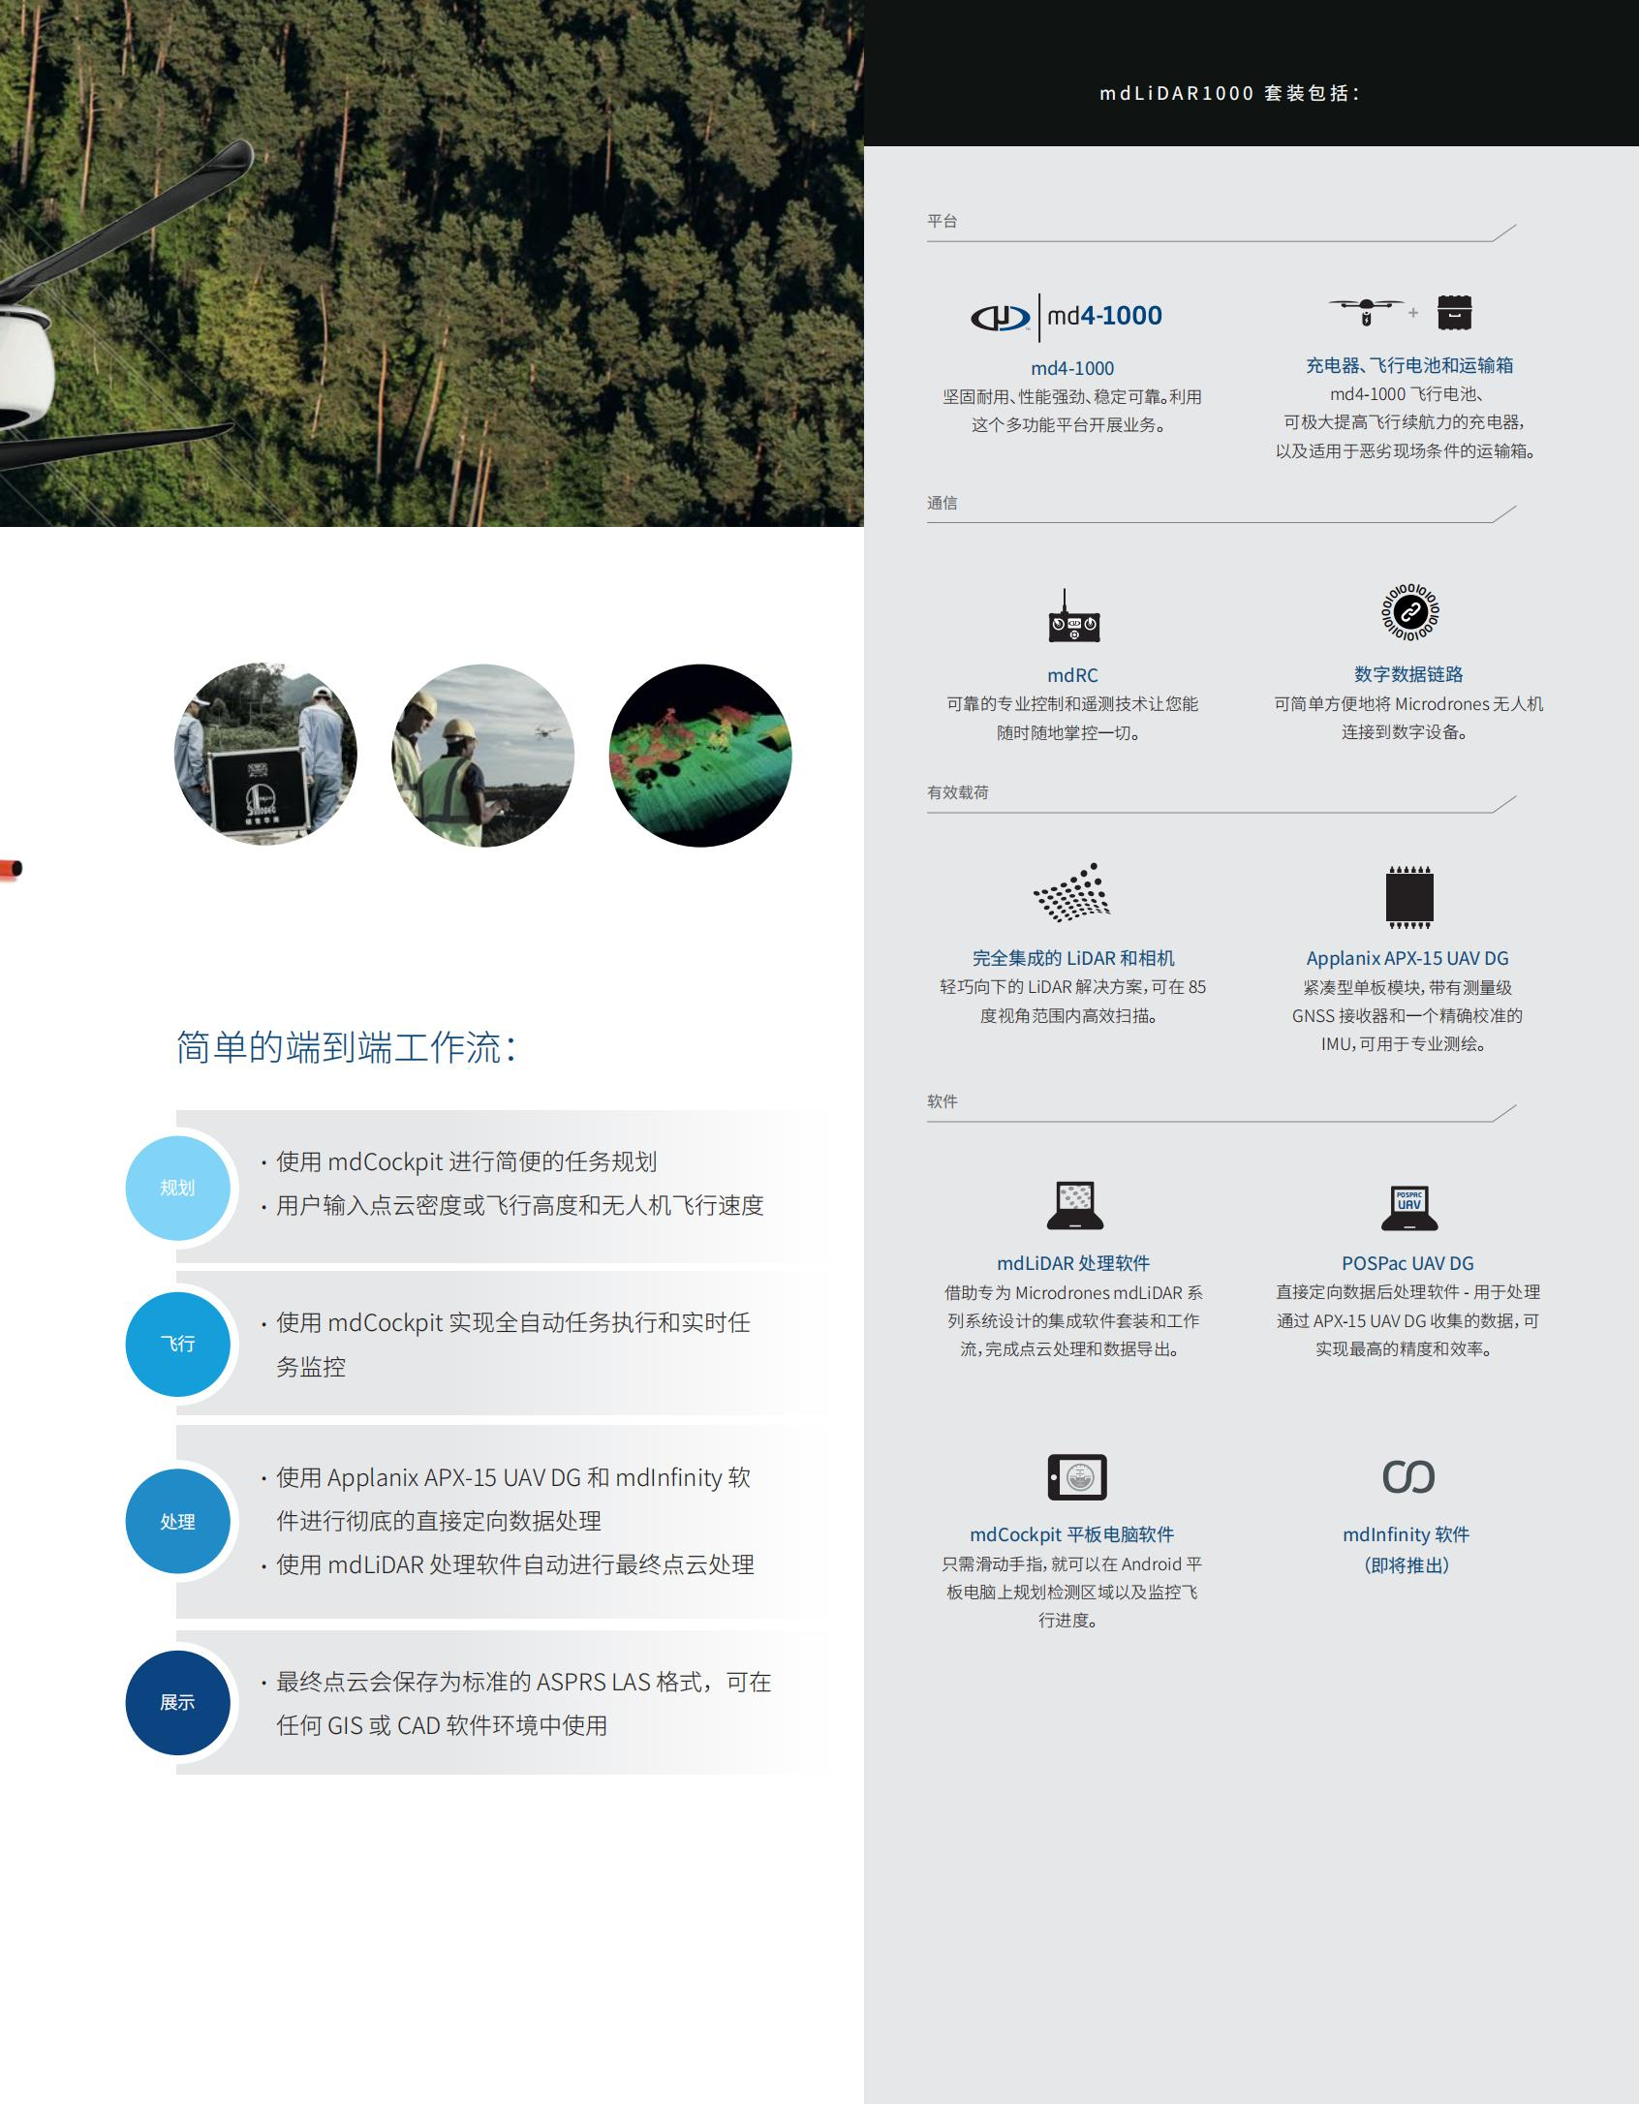Click the Microdrones md4-1000 logo
Image resolution: width=1639 pixels, height=2104 pixels.
point(1067,317)
